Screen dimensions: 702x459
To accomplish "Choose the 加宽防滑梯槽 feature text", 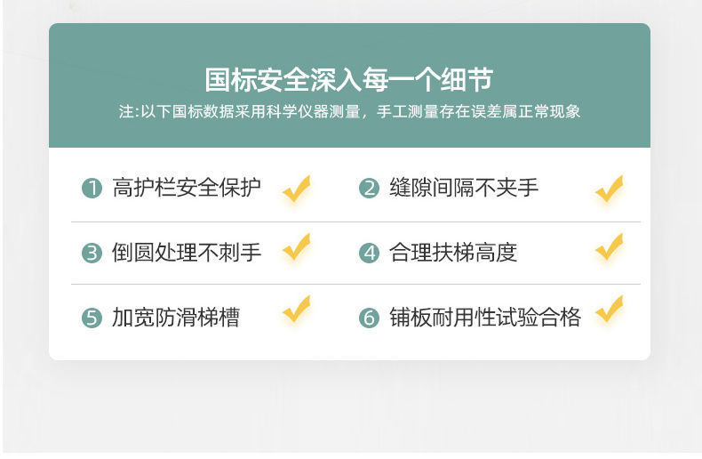I will (176, 318).
